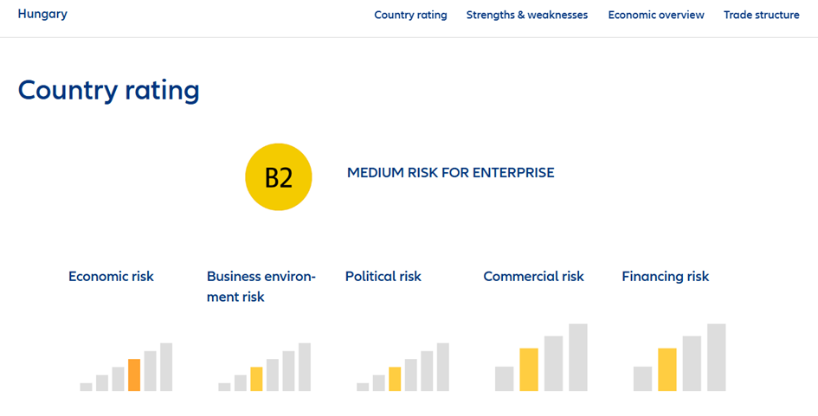Click the yellow B2 rating badge
The height and width of the screenshot is (416, 818).
278,177
